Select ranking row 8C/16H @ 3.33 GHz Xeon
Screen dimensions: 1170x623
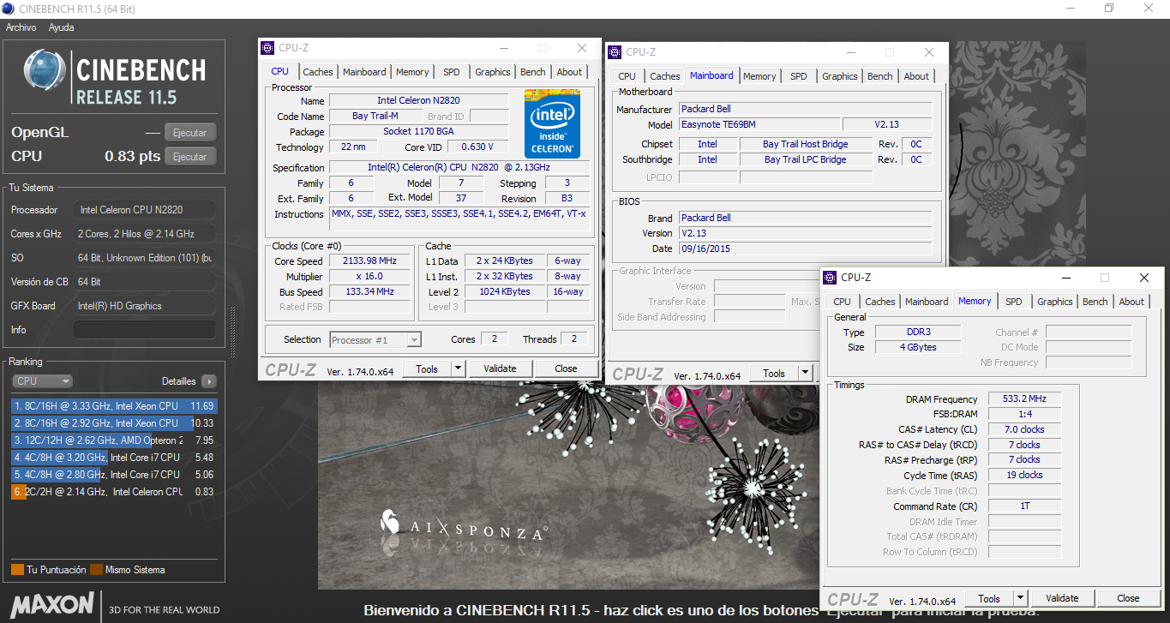tap(114, 406)
